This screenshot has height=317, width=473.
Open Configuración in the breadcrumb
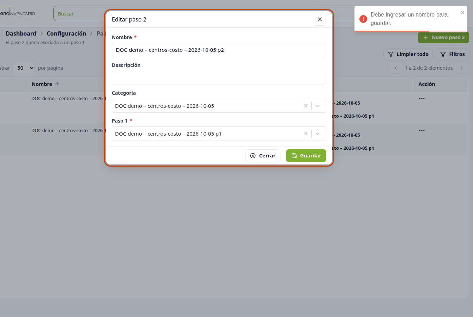66,33
